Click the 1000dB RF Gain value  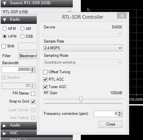[116, 93]
